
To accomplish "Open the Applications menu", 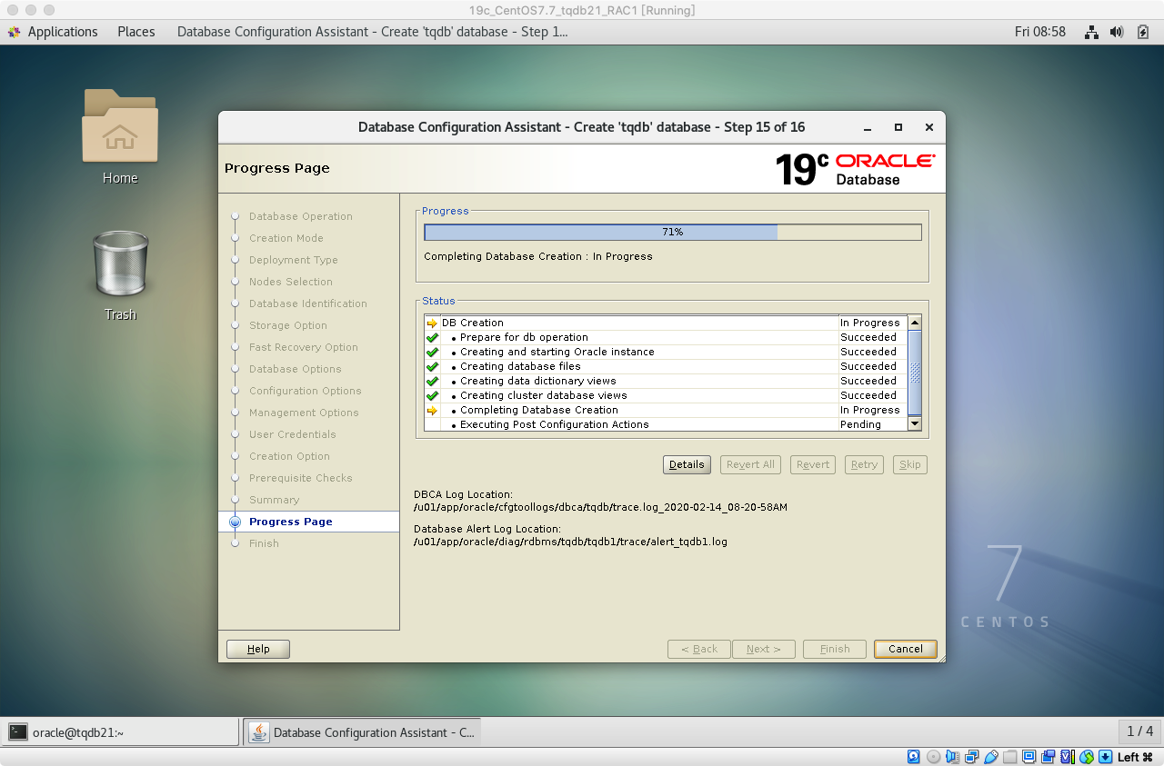I will click(x=62, y=32).
